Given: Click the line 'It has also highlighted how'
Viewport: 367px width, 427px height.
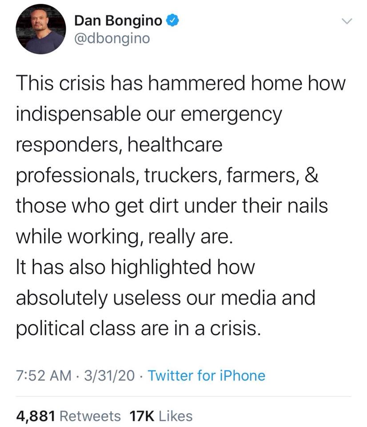Looking at the screenshot, I should pyautogui.click(x=135, y=267).
